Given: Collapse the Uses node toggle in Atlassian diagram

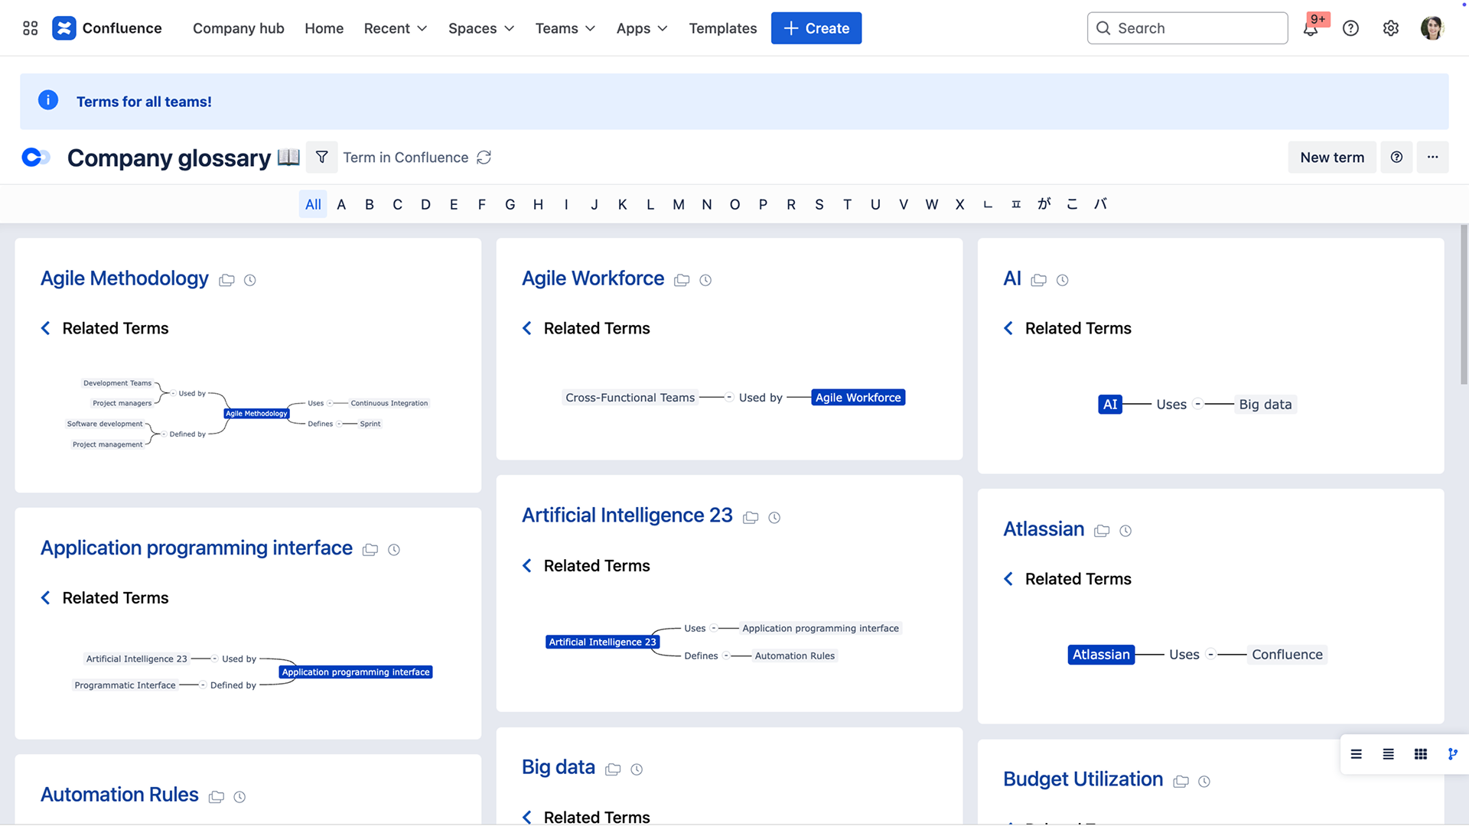Looking at the screenshot, I should 1210,654.
